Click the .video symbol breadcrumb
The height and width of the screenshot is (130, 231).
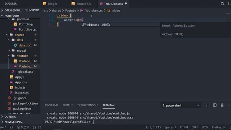[x=116, y=10]
